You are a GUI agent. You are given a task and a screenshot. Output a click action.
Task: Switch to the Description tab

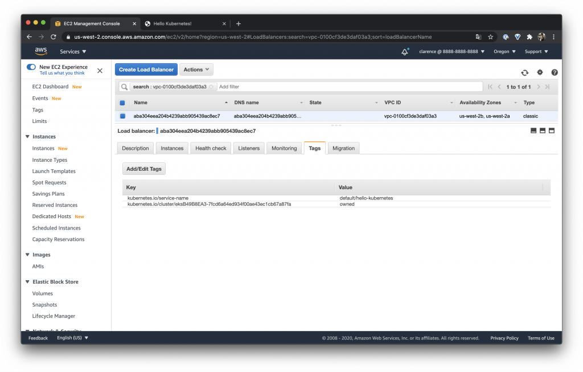click(x=136, y=148)
